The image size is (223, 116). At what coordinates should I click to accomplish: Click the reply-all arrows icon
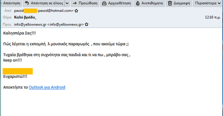(27, 3)
